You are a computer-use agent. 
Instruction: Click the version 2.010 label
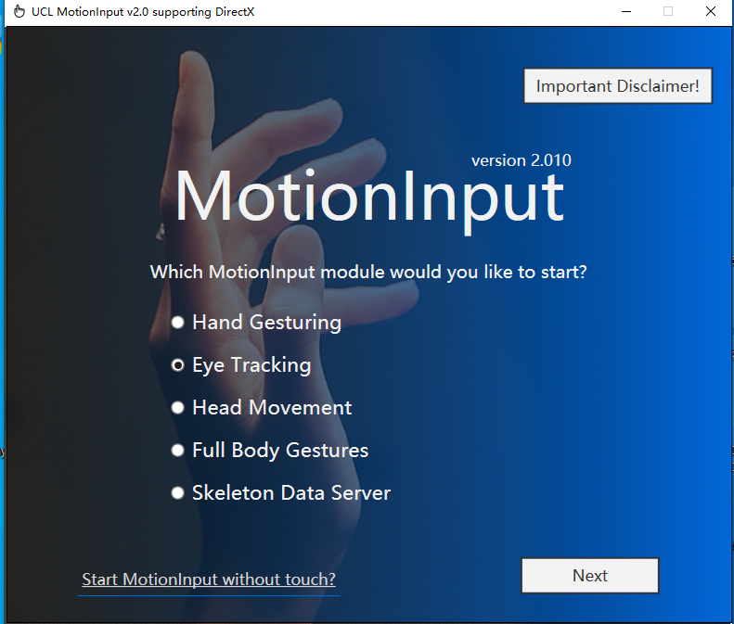(x=521, y=160)
